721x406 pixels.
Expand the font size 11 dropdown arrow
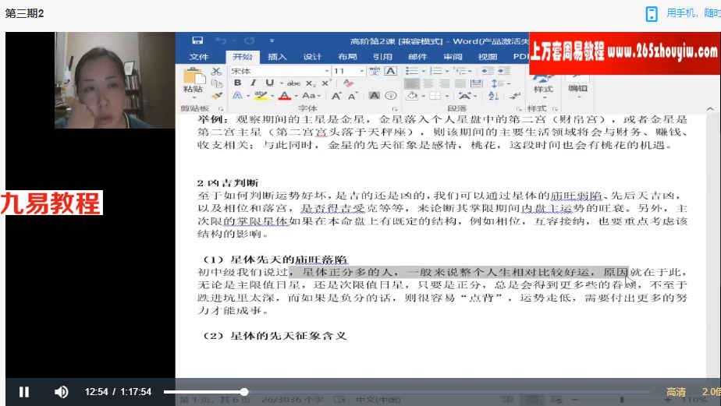click(x=362, y=71)
